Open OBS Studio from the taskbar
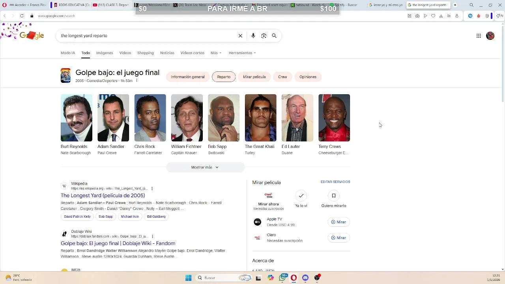Screen dimensions: 505x284 (x=317, y=278)
